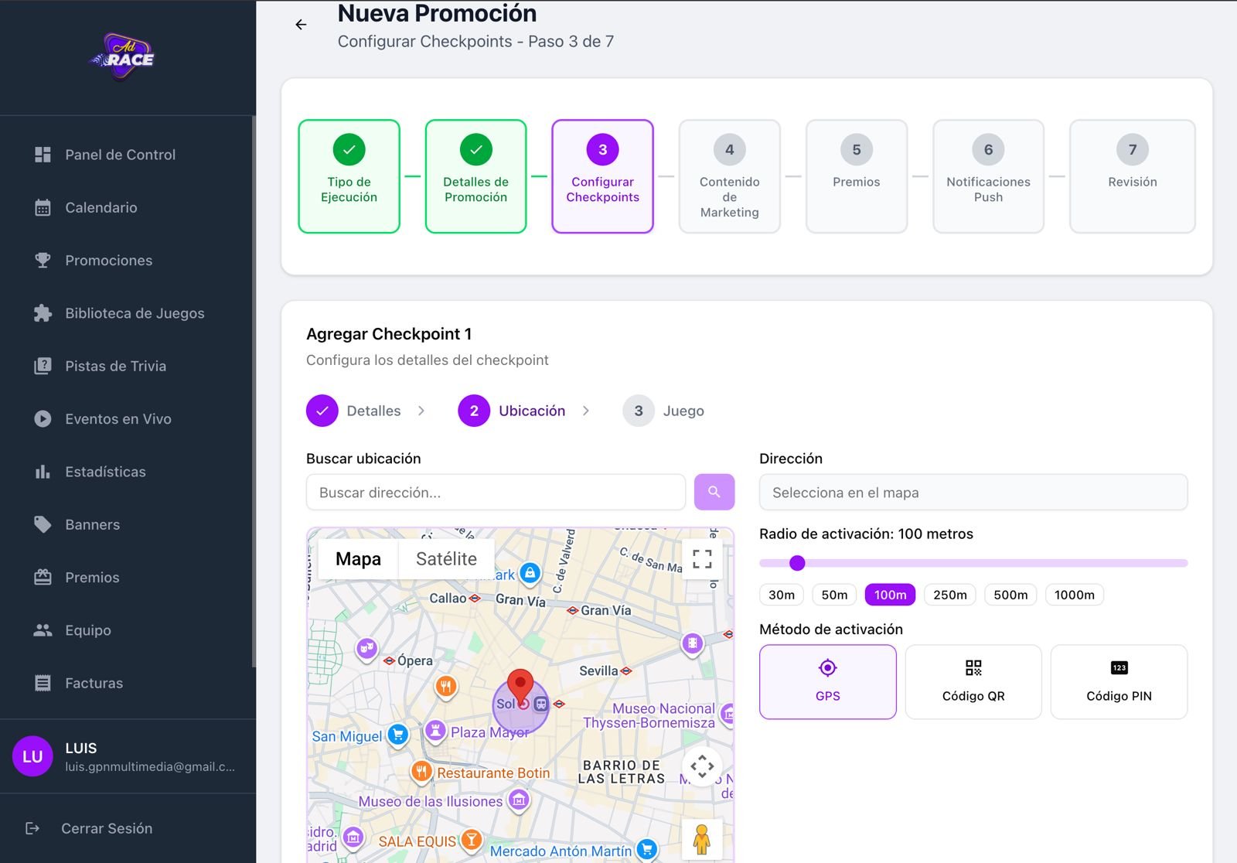Viewport: 1237px width, 863px height.
Task: Click the purple search magnifier button
Action: tap(714, 492)
